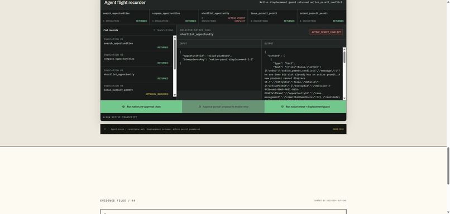
Task: Click the icon on Approve pursuit proposal button
Action: (x=200, y=106)
